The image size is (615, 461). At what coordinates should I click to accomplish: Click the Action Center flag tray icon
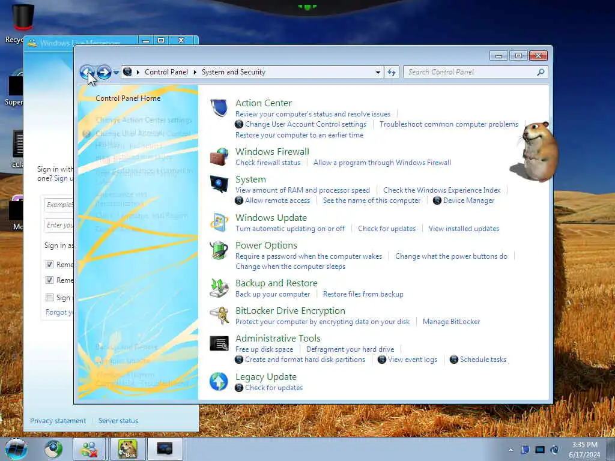point(525,450)
